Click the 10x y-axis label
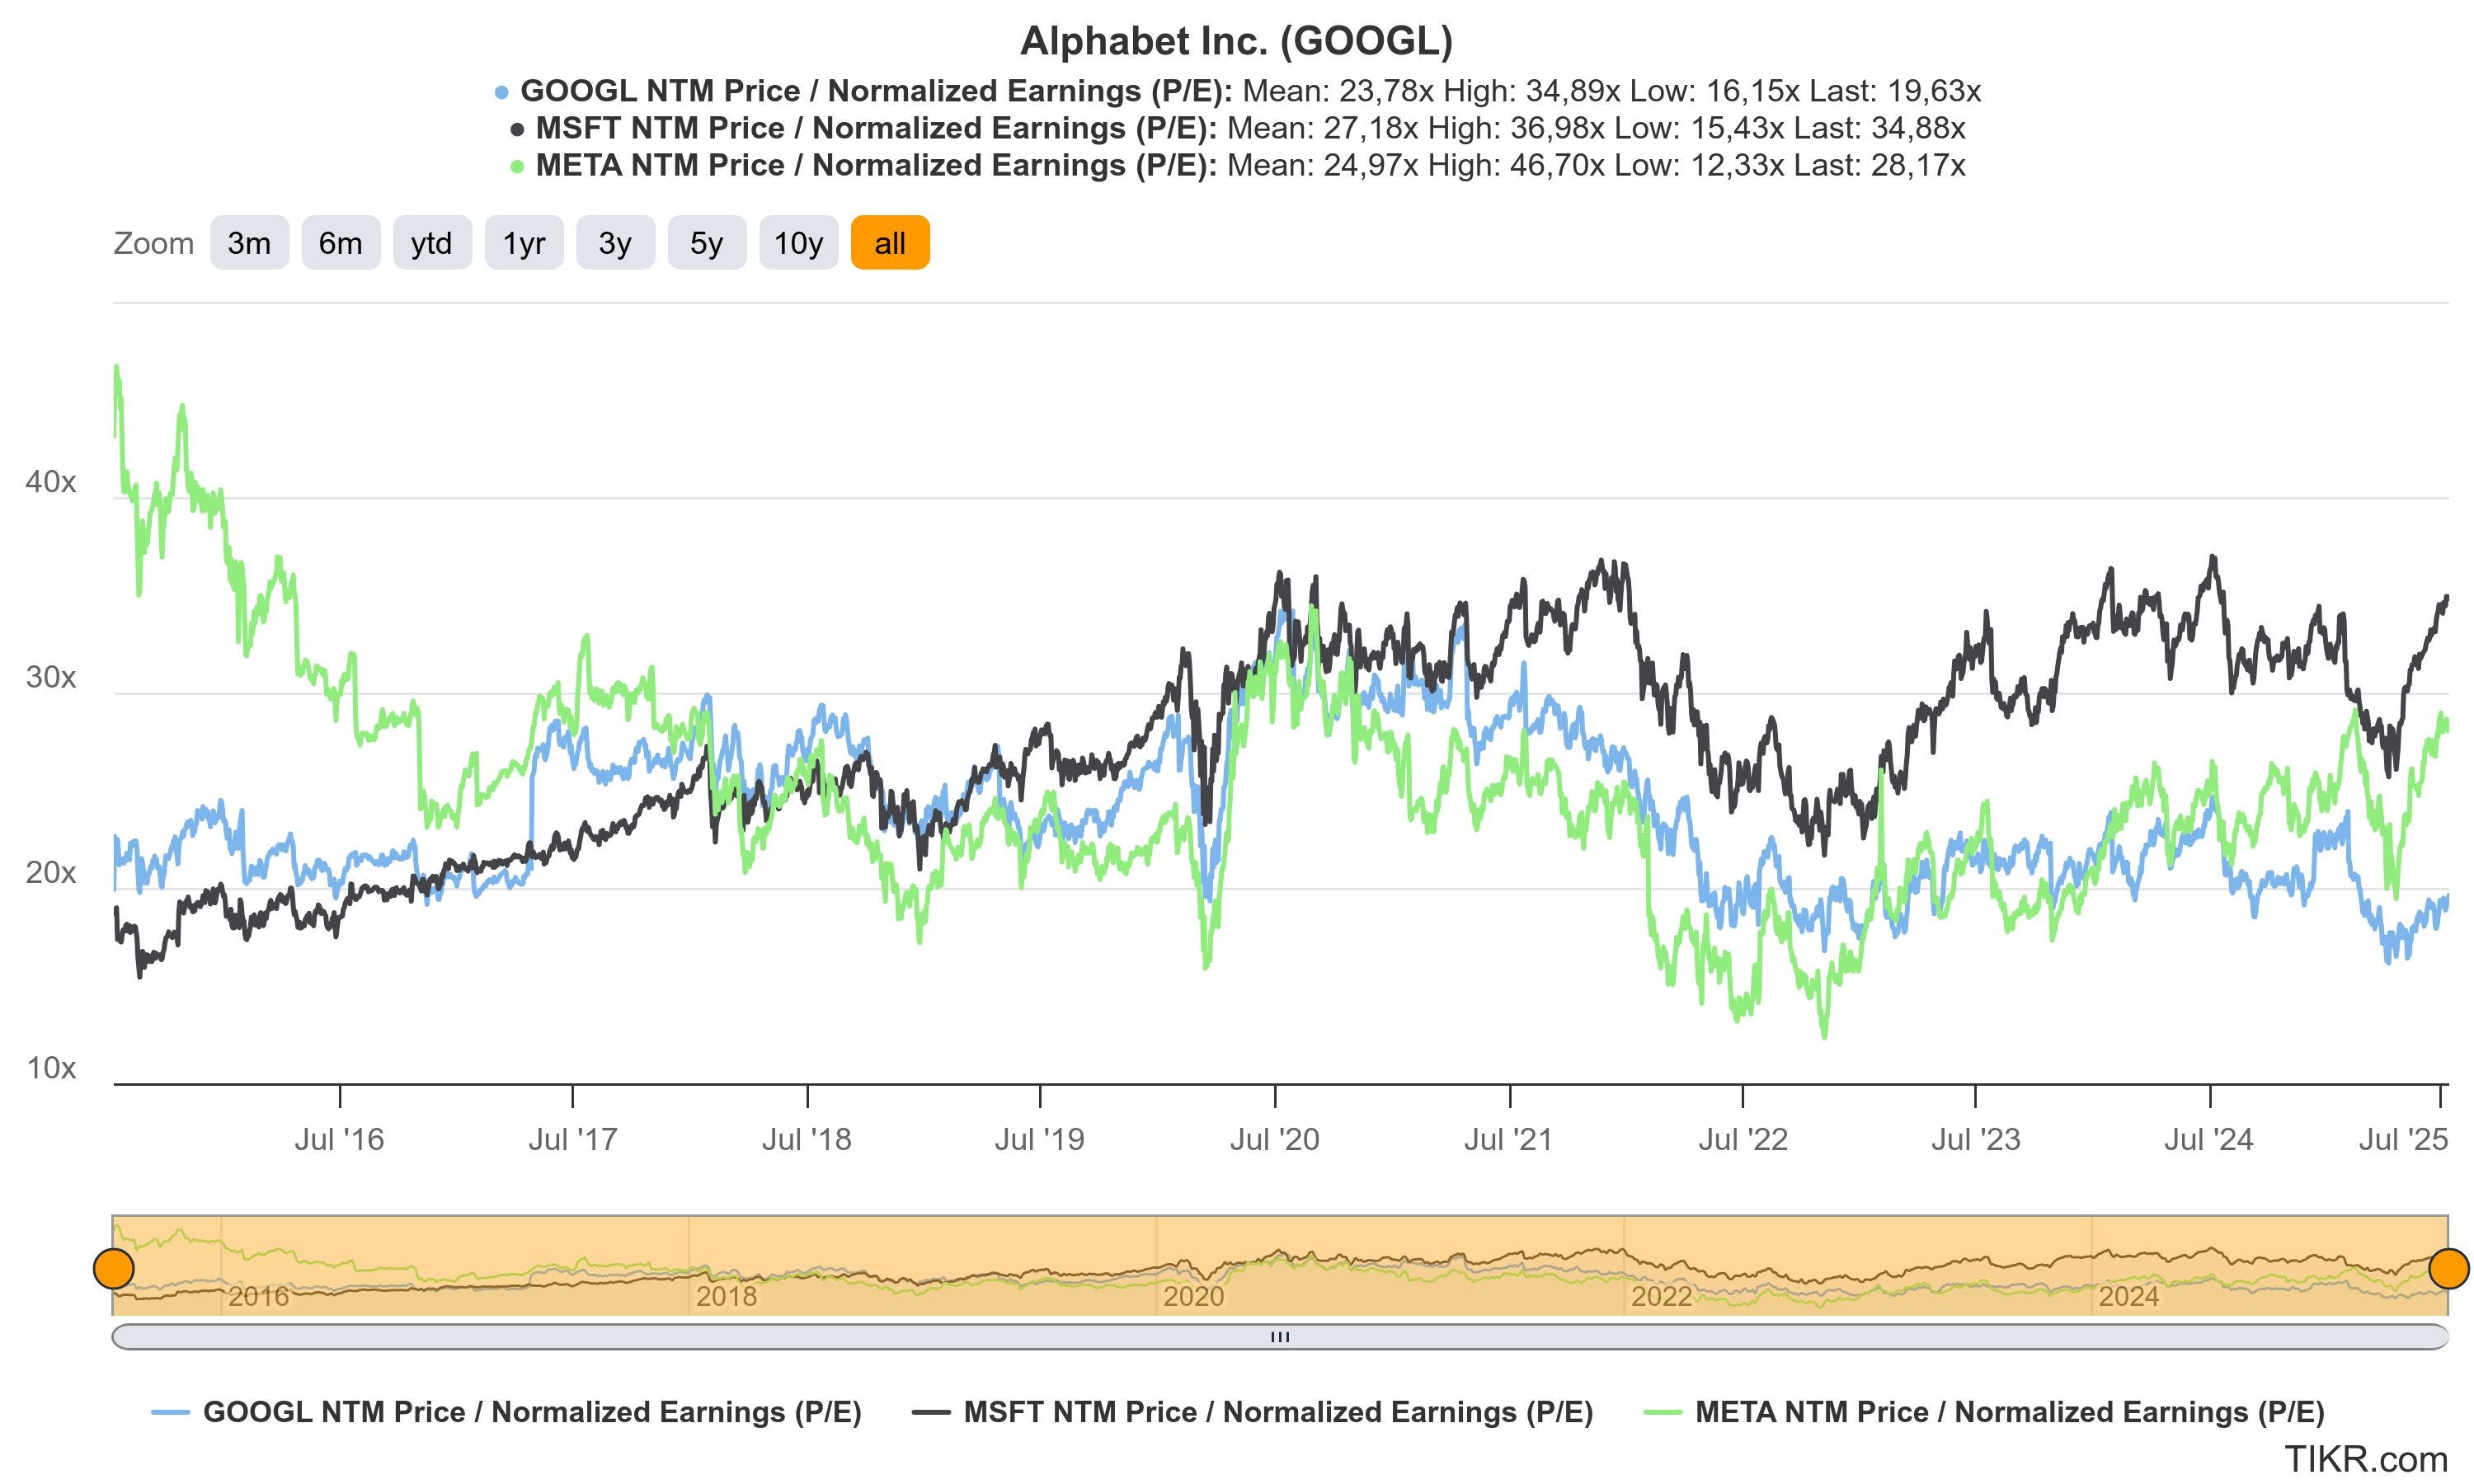The image size is (2474, 1484). 51,1068
